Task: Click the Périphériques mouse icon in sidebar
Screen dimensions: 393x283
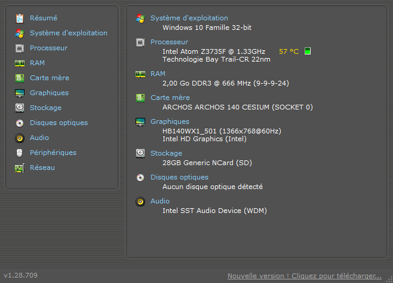Action: [x=20, y=153]
